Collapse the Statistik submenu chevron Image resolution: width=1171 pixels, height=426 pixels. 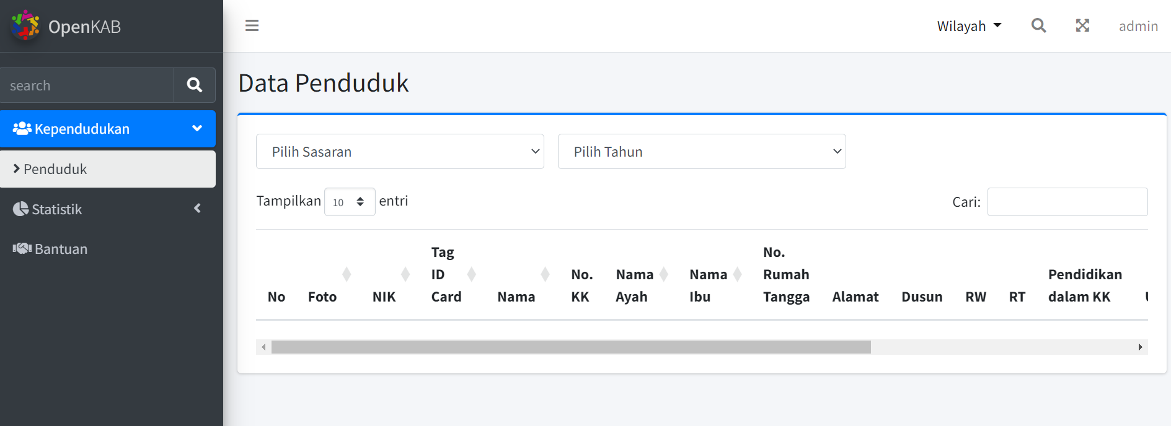[x=197, y=209]
